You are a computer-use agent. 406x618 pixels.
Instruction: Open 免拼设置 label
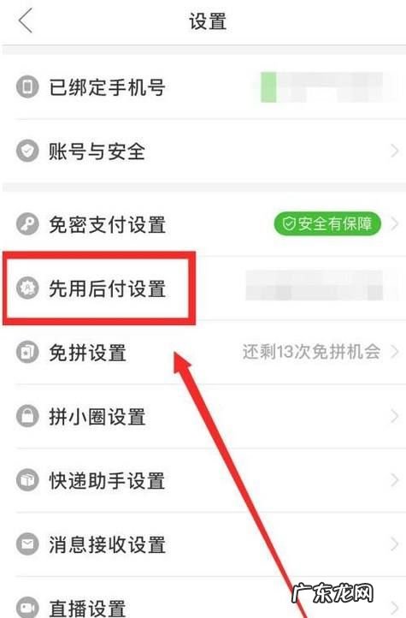point(87,353)
